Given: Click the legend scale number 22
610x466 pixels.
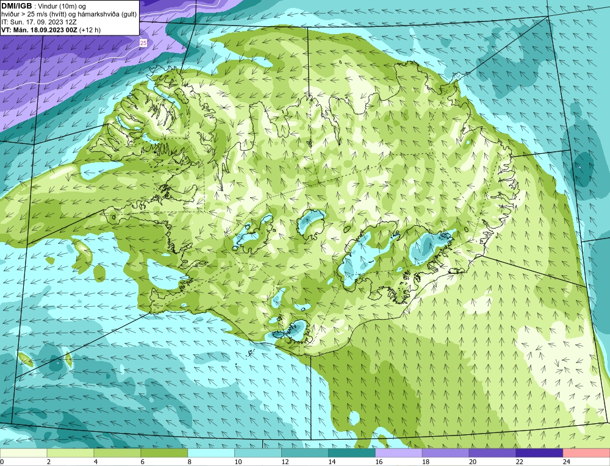Looking at the screenshot, I should (519, 462).
